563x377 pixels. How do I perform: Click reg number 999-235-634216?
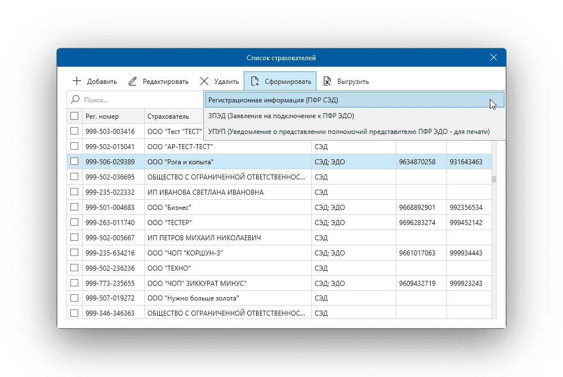(110, 253)
